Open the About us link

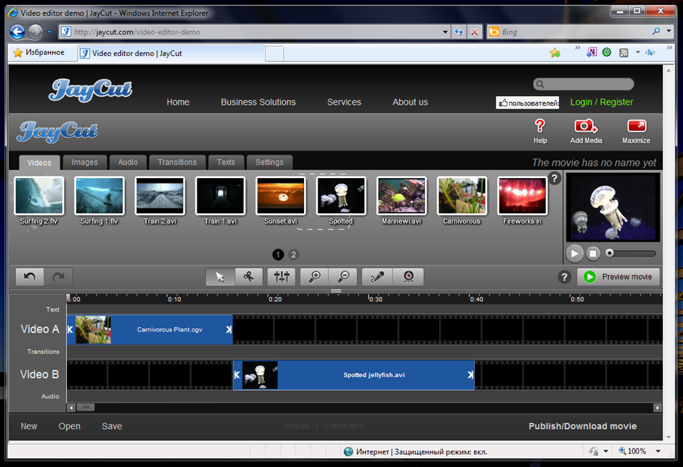click(410, 102)
